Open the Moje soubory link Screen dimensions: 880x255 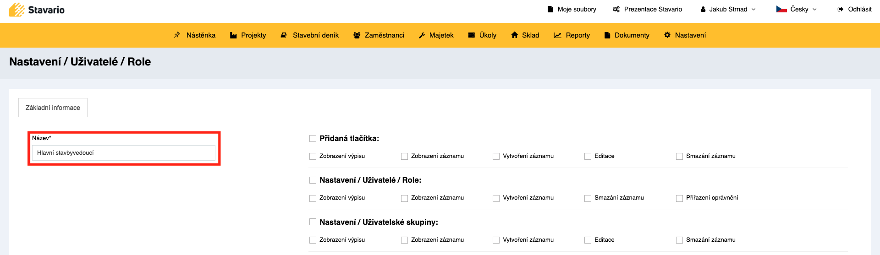click(x=572, y=9)
